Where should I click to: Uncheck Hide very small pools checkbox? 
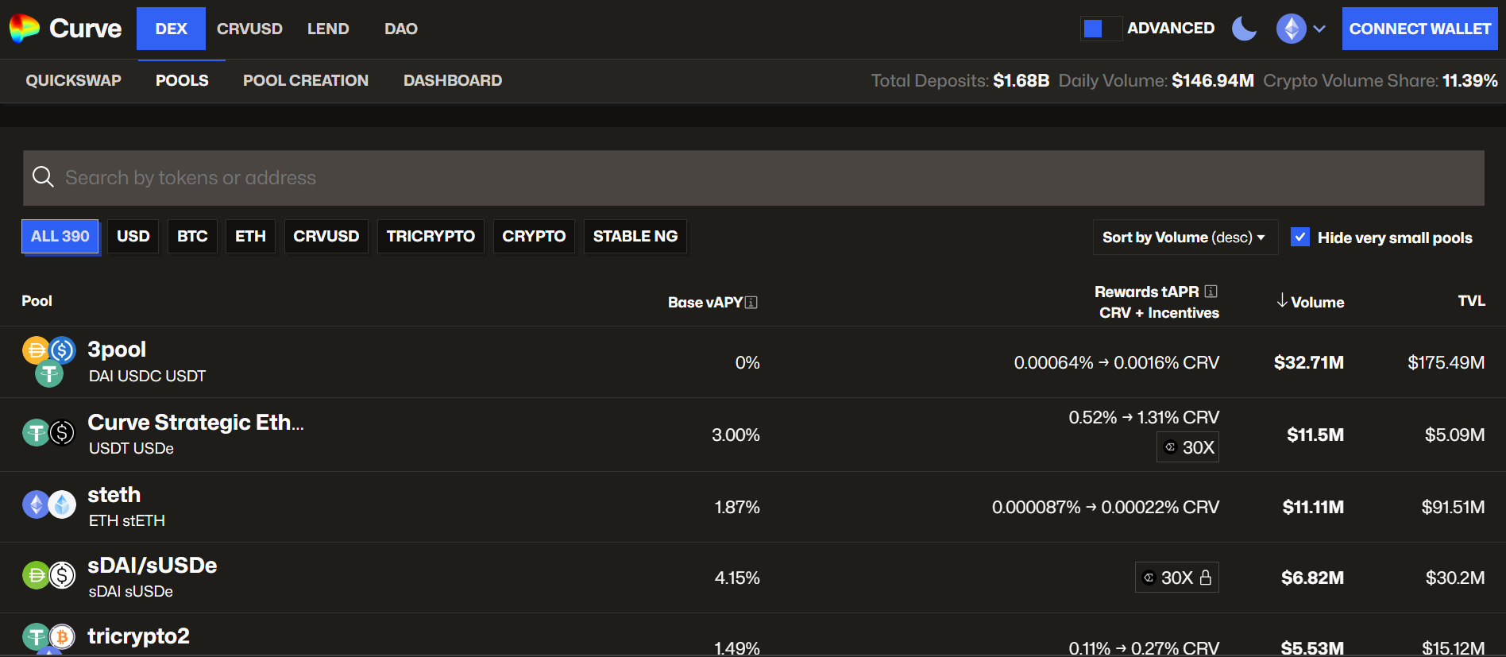coord(1300,237)
